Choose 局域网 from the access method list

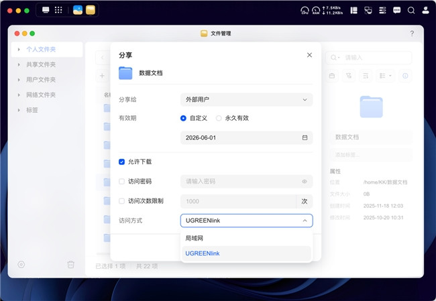click(246, 238)
